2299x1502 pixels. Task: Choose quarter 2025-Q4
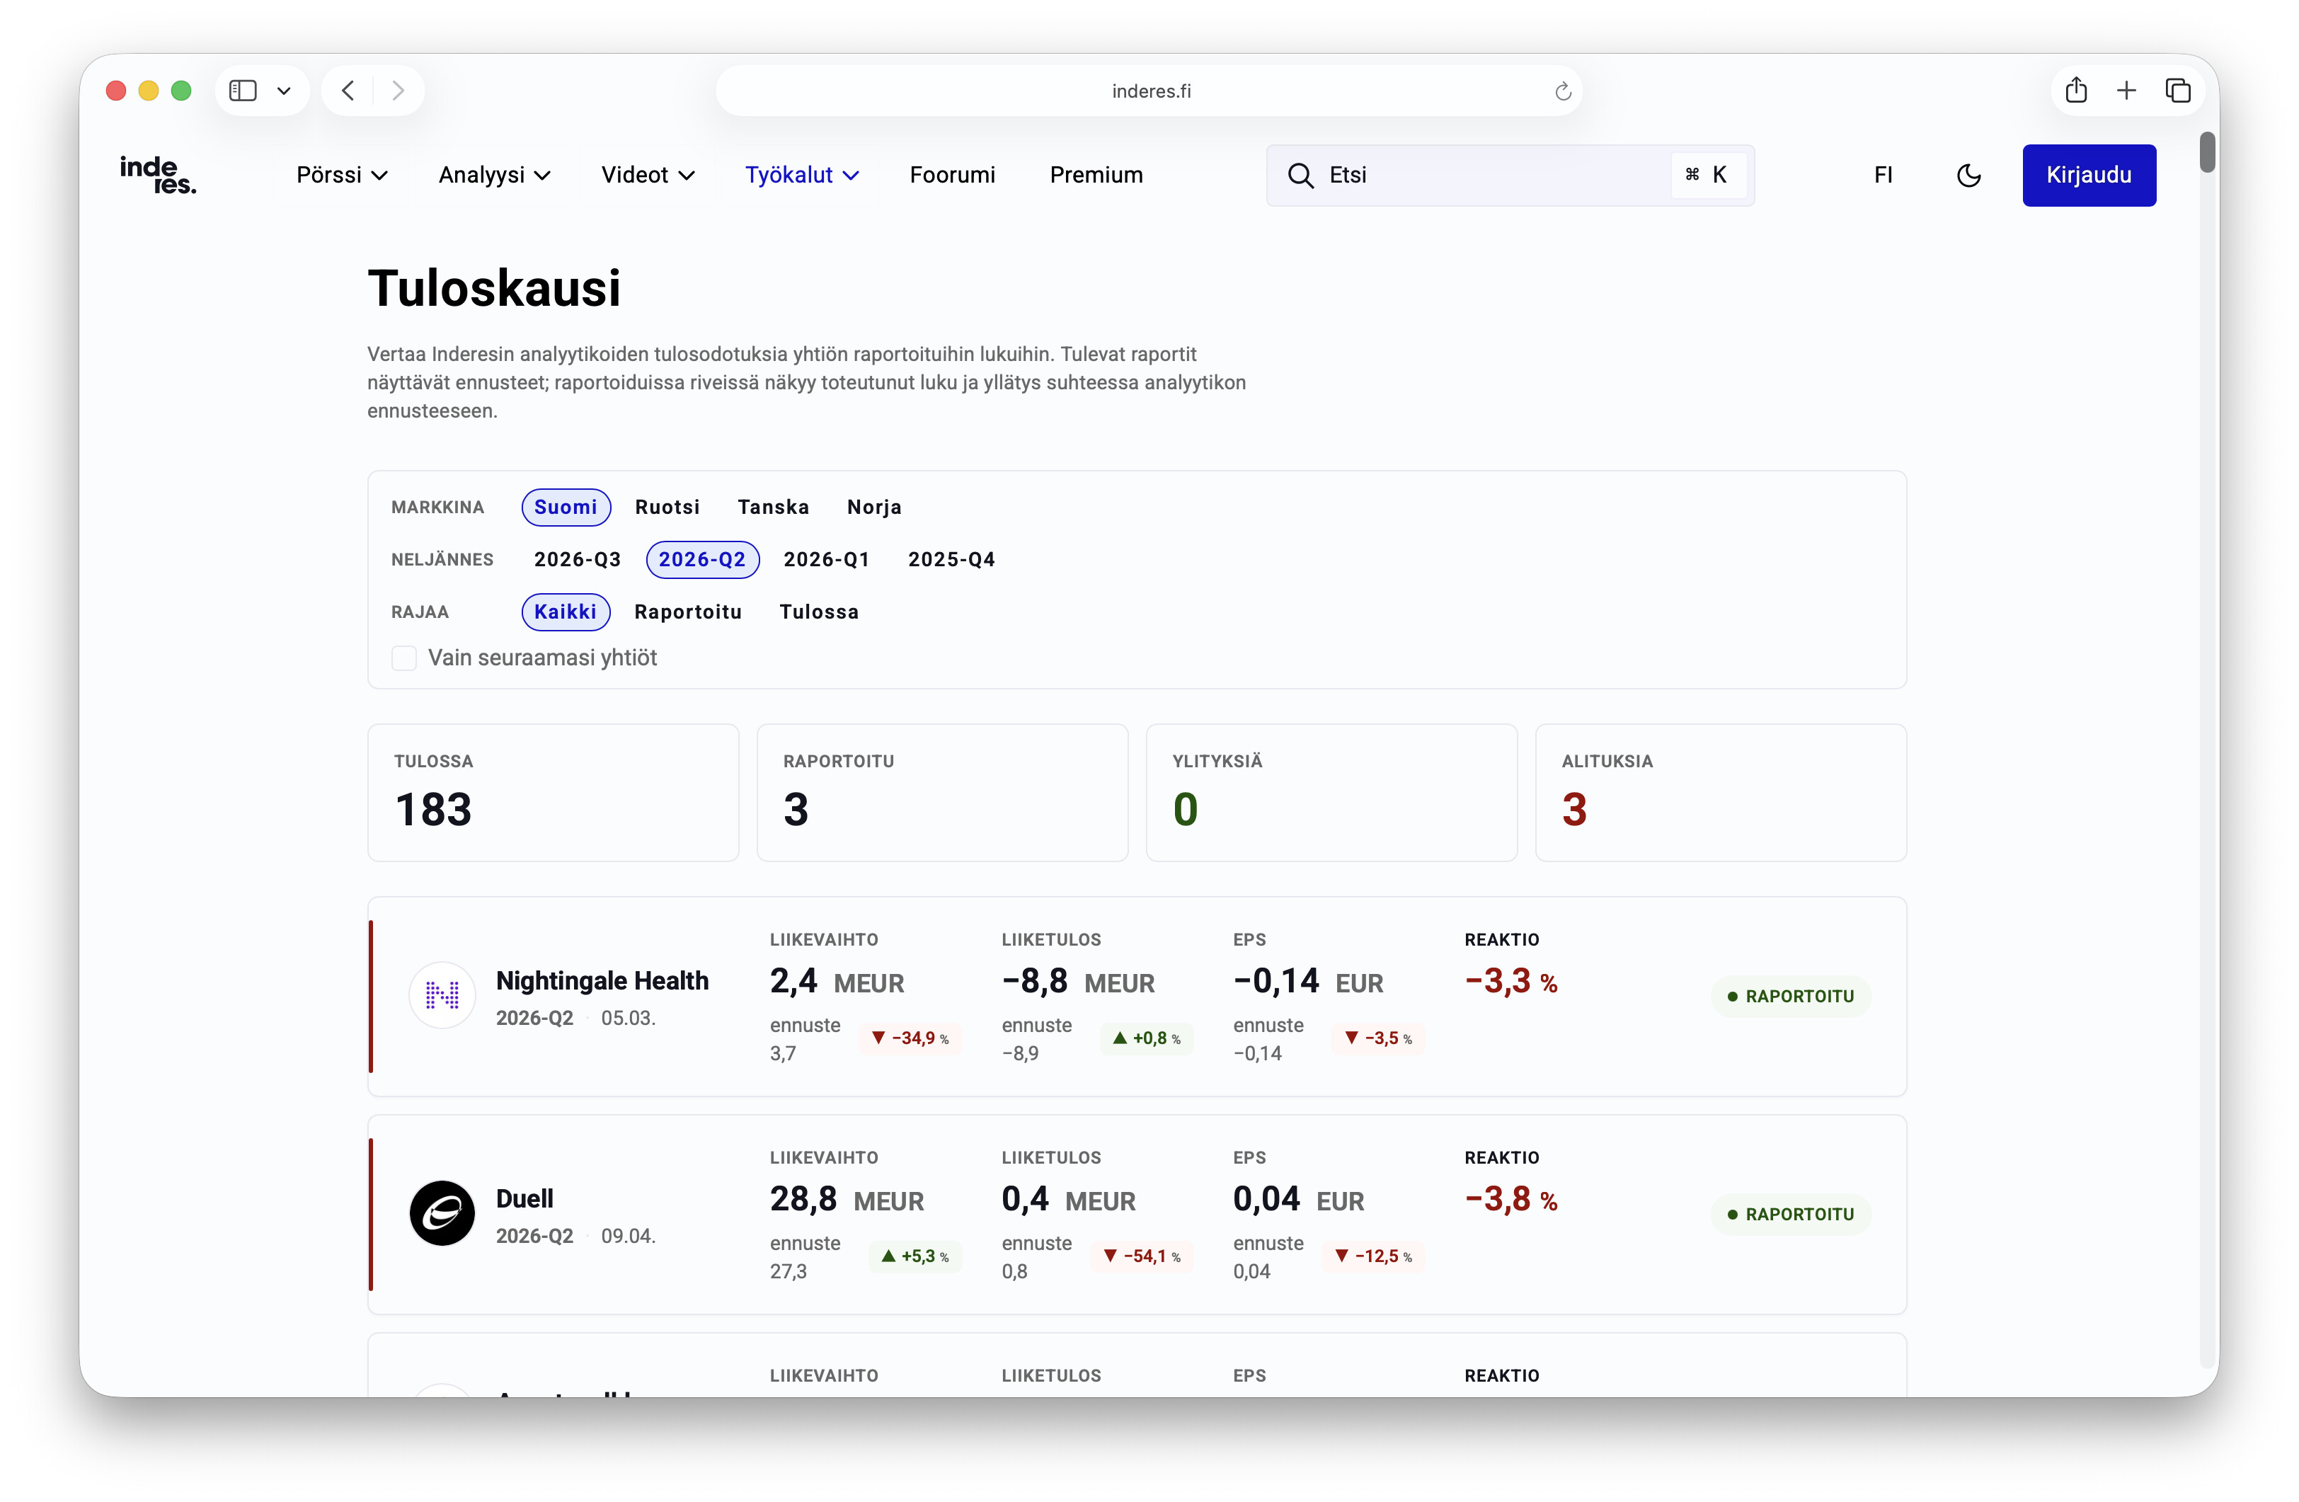[x=951, y=559]
